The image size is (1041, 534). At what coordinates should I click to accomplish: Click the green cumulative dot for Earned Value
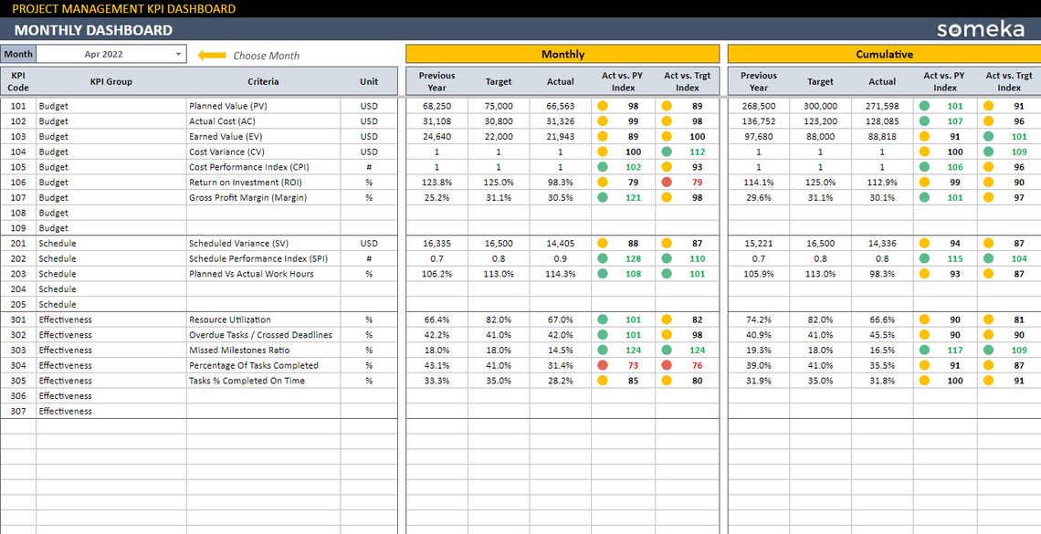point(990,136)
